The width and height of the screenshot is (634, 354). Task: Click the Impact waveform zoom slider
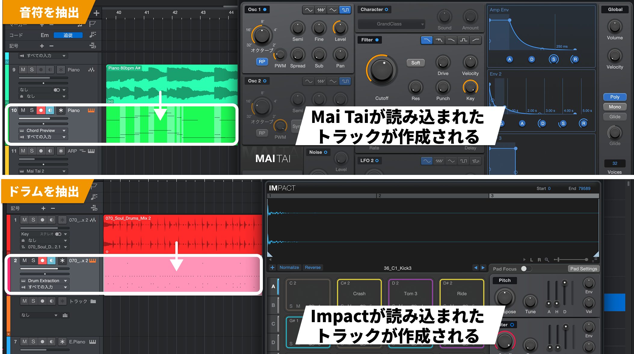pyautogui.click(x=571, y=260)
